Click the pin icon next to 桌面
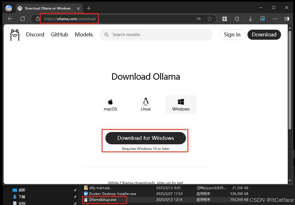This screenshot has width=295, height=205. click(75, 190)
